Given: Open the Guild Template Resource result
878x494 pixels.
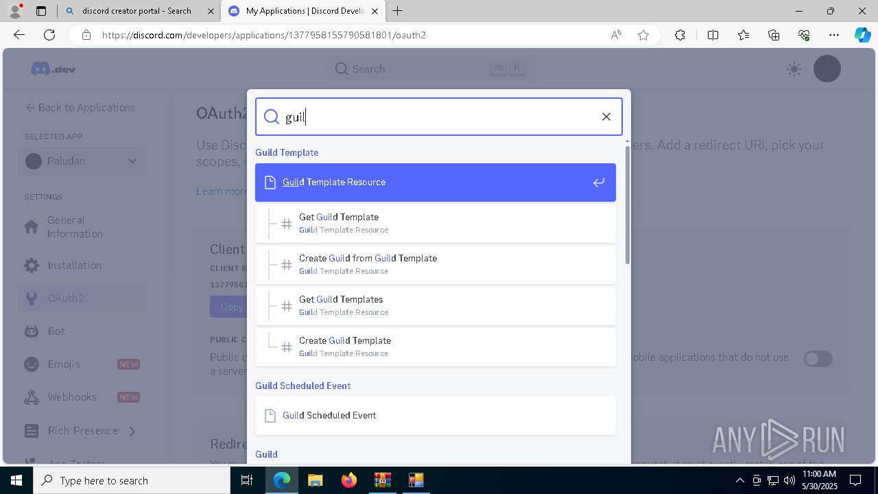Looking at the screenshot, I should [x=436, y=183].
